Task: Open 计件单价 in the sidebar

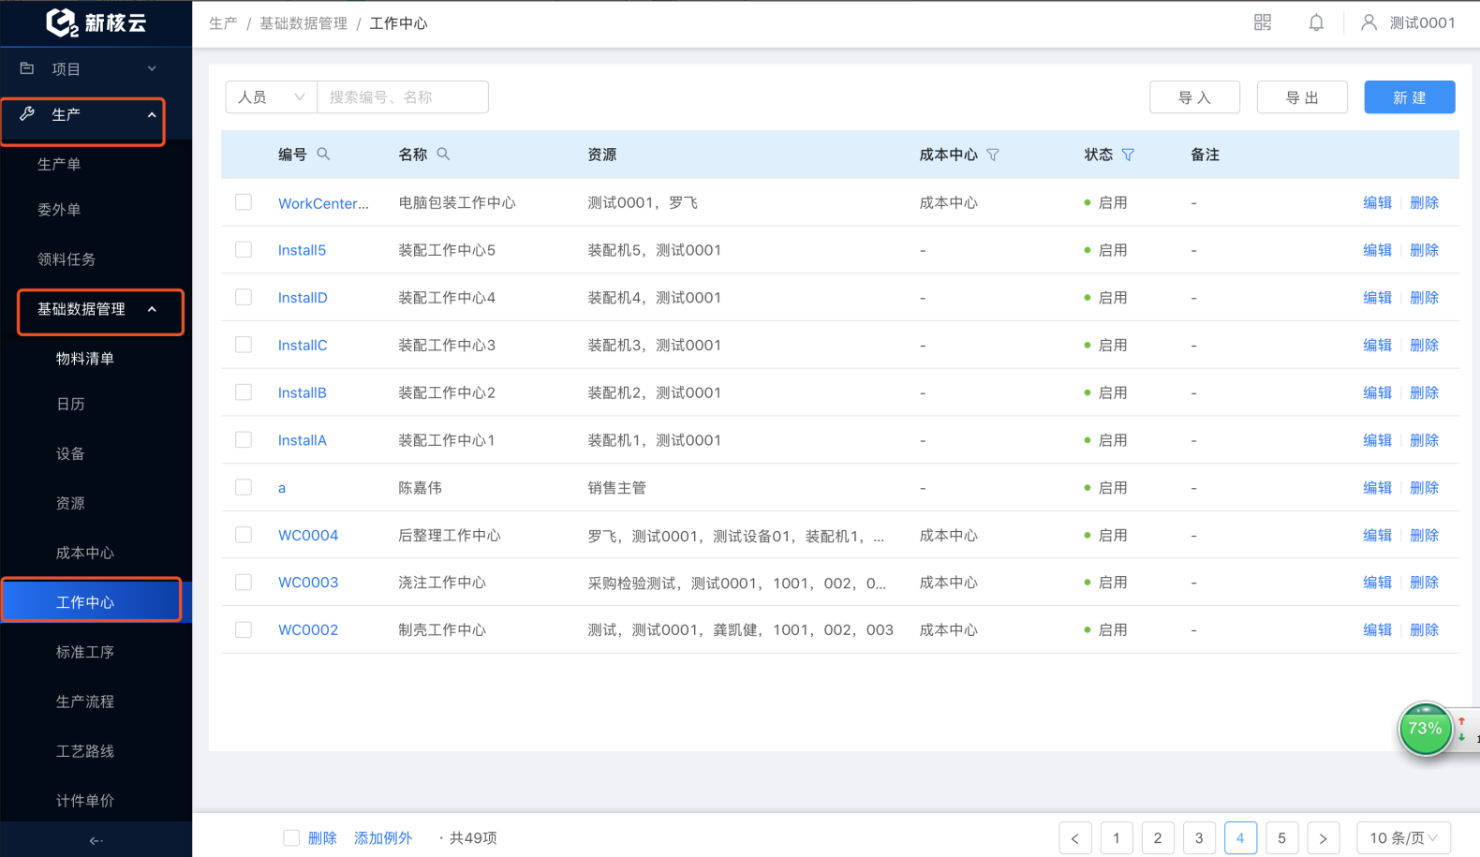Action: click(85, 801)
